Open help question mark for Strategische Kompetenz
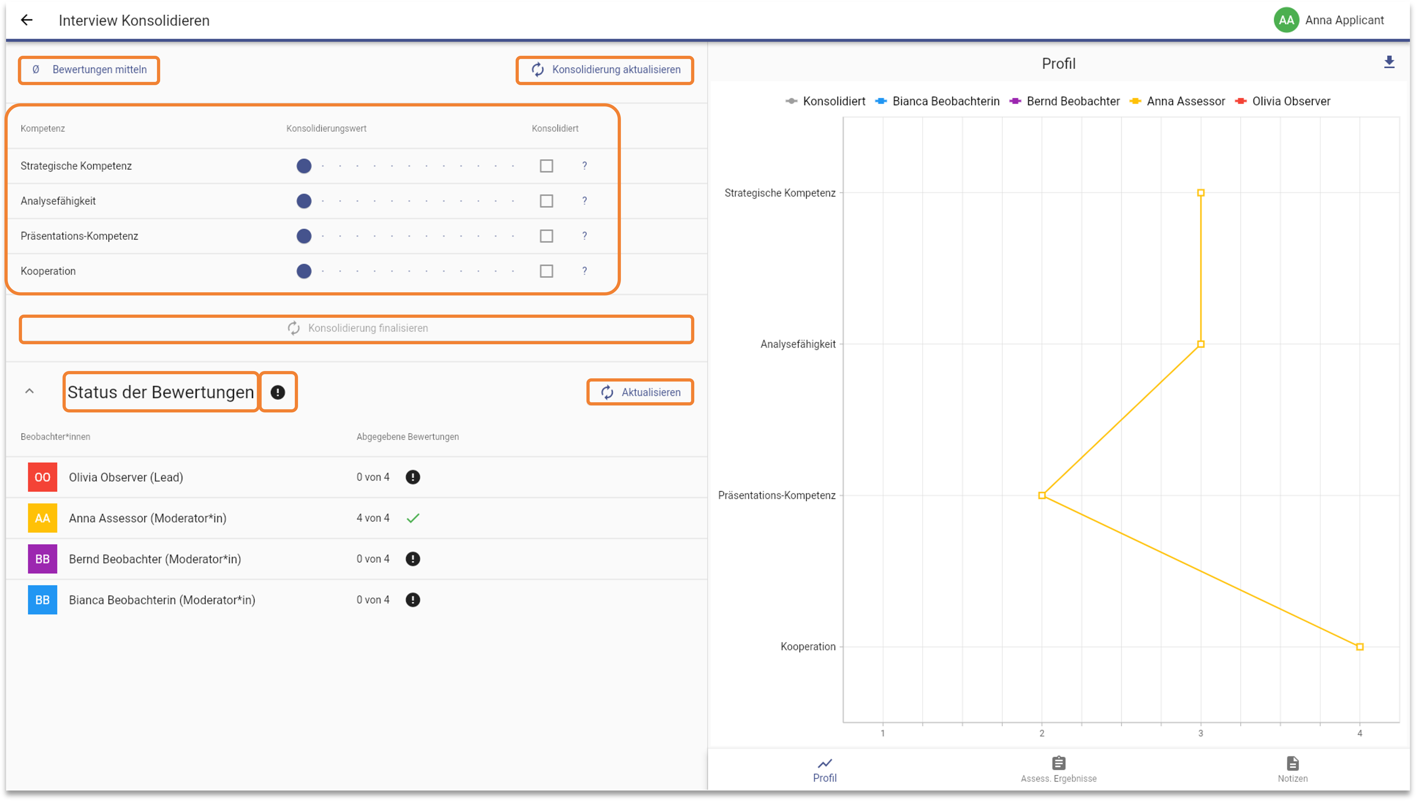This screenshot has width=1416, height=801. [x=585, y=166]
